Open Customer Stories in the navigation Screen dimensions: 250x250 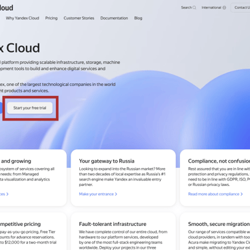coord(79,18)
